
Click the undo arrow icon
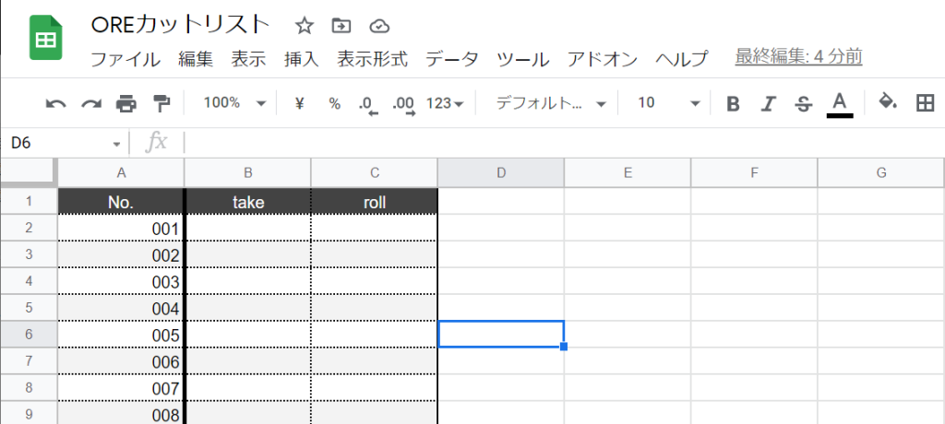pos(55,103)
